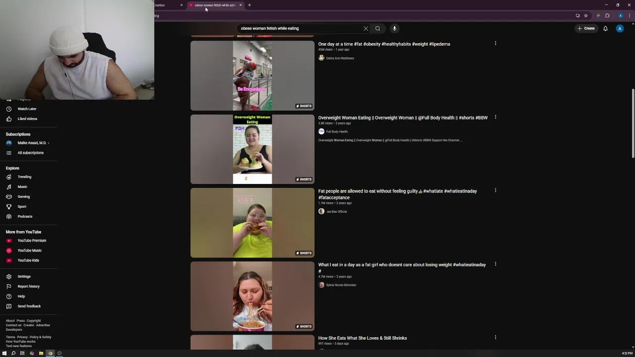
Task: Open the About footer link
Action: click(x=10, y=321)
